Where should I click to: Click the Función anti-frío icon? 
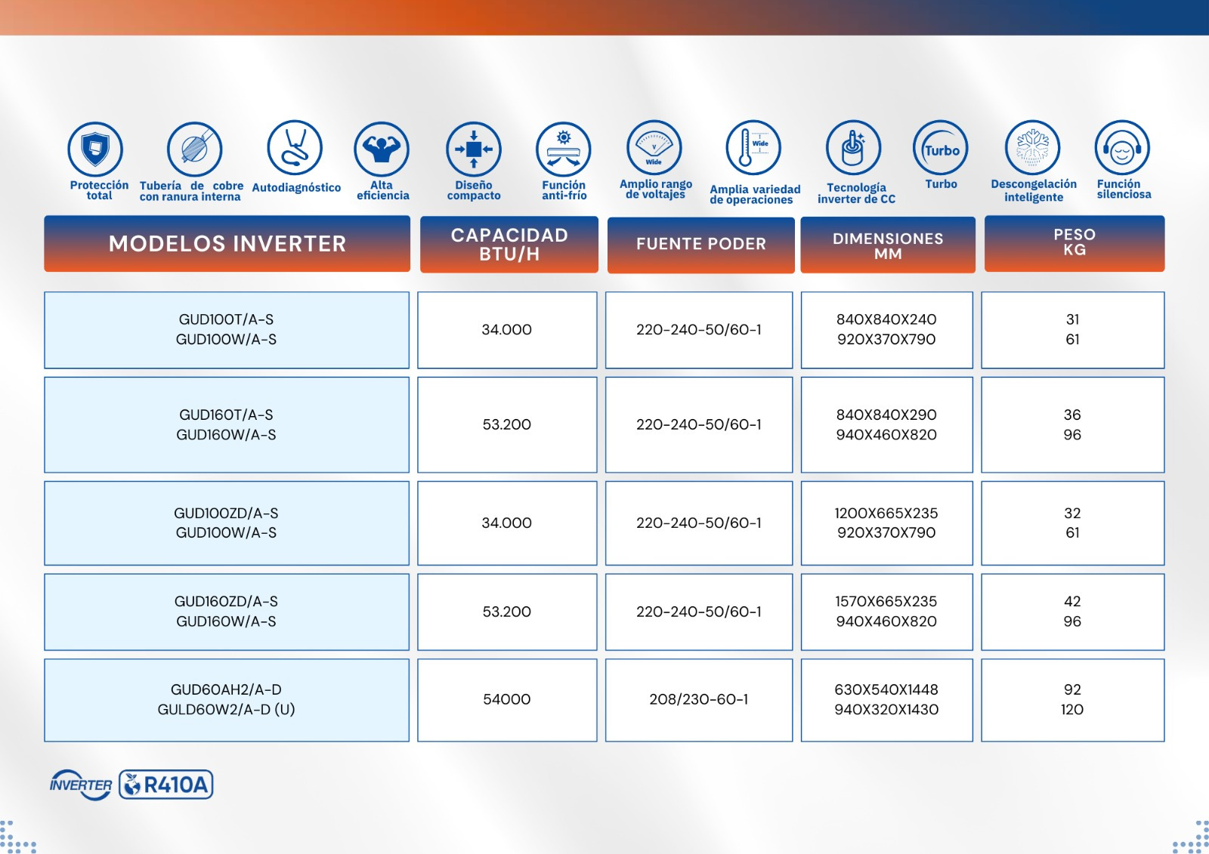point(564,150)
